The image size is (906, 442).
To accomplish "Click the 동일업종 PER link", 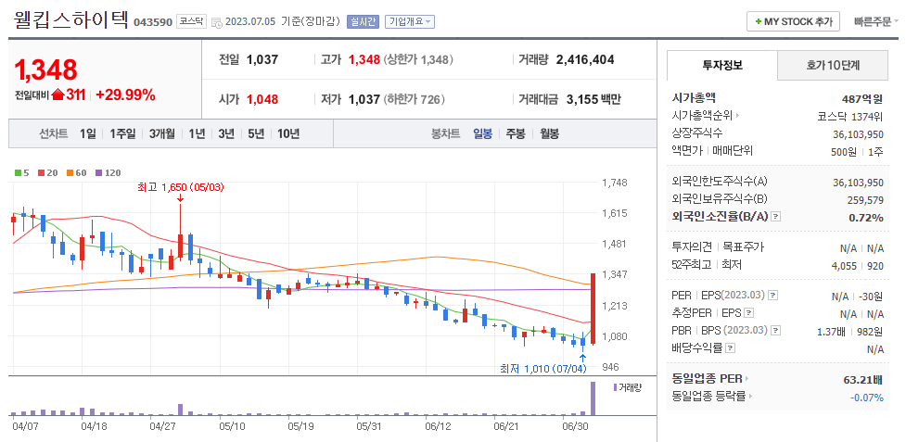I will click(708, 379).
